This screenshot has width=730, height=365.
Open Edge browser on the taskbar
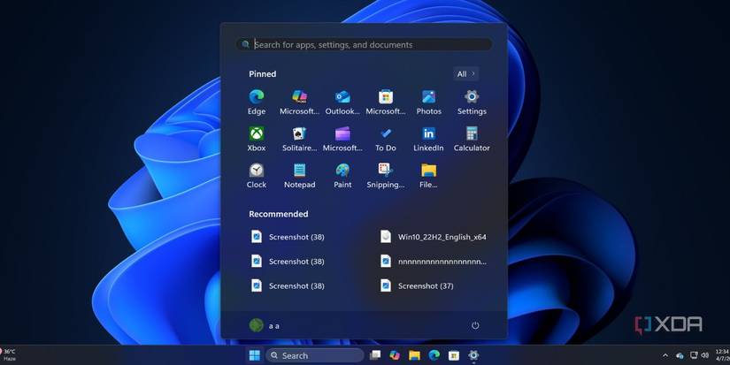click(x=434, y=355)
